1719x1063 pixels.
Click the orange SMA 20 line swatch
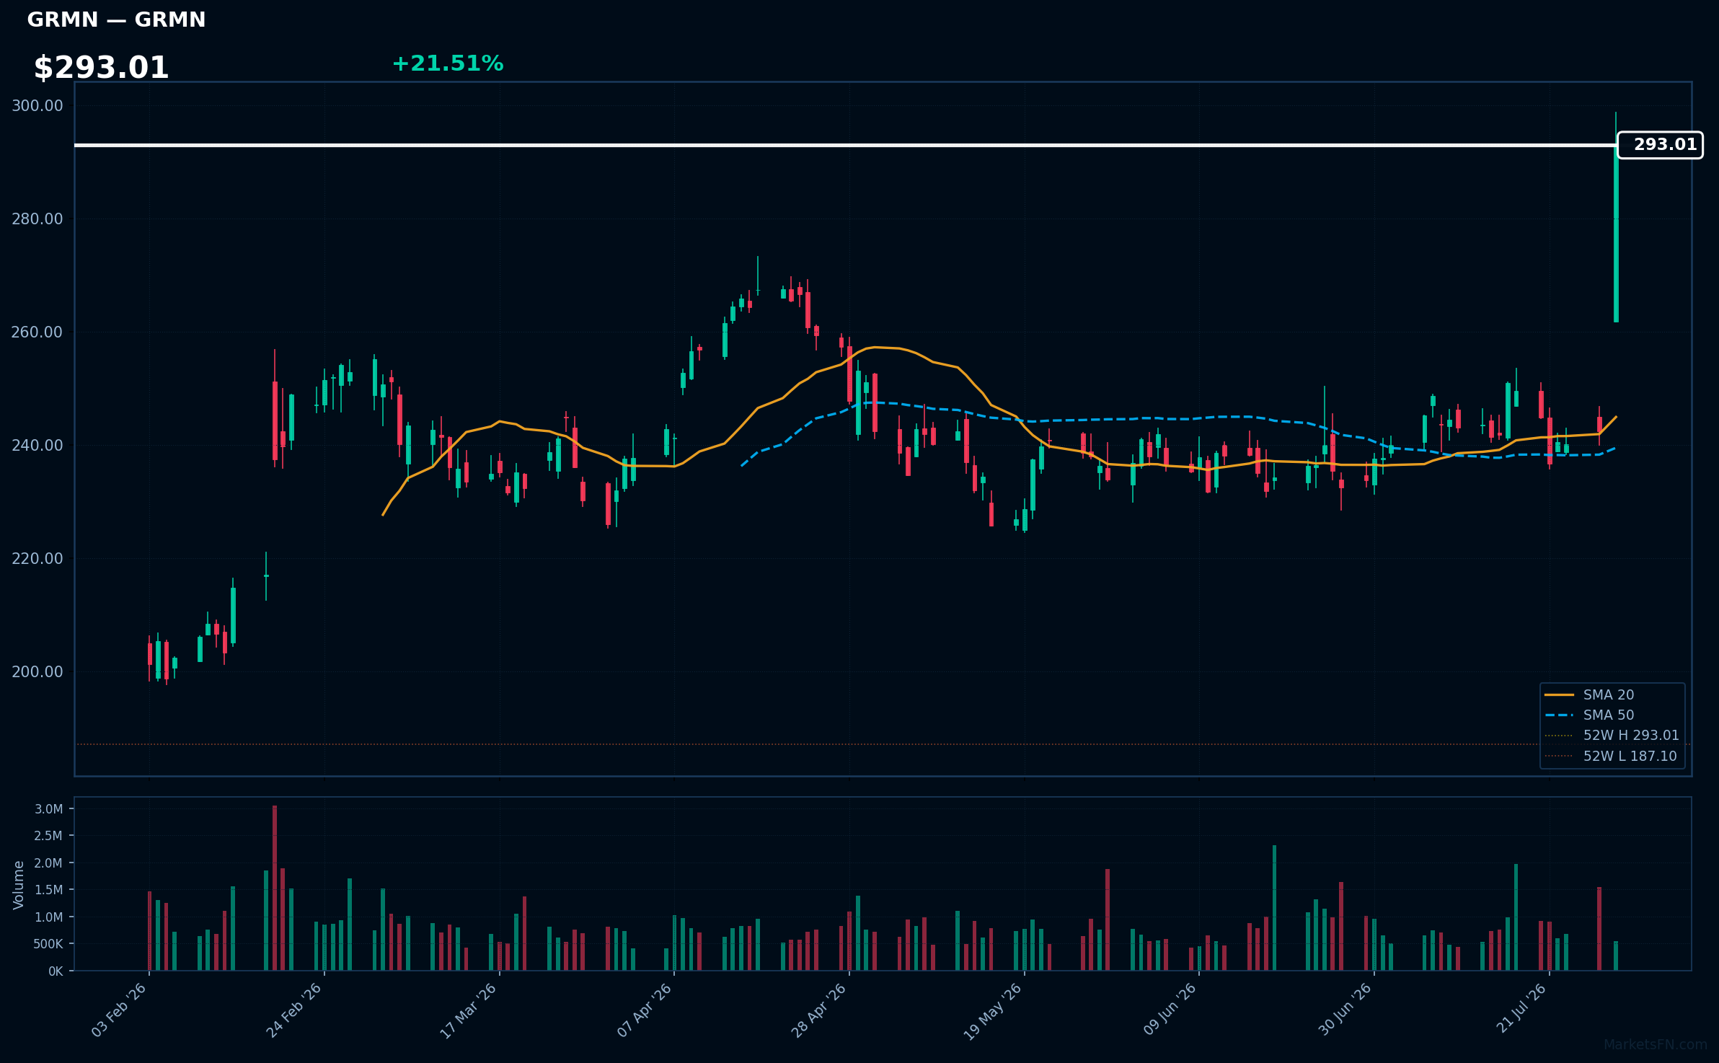(1559, 695)
